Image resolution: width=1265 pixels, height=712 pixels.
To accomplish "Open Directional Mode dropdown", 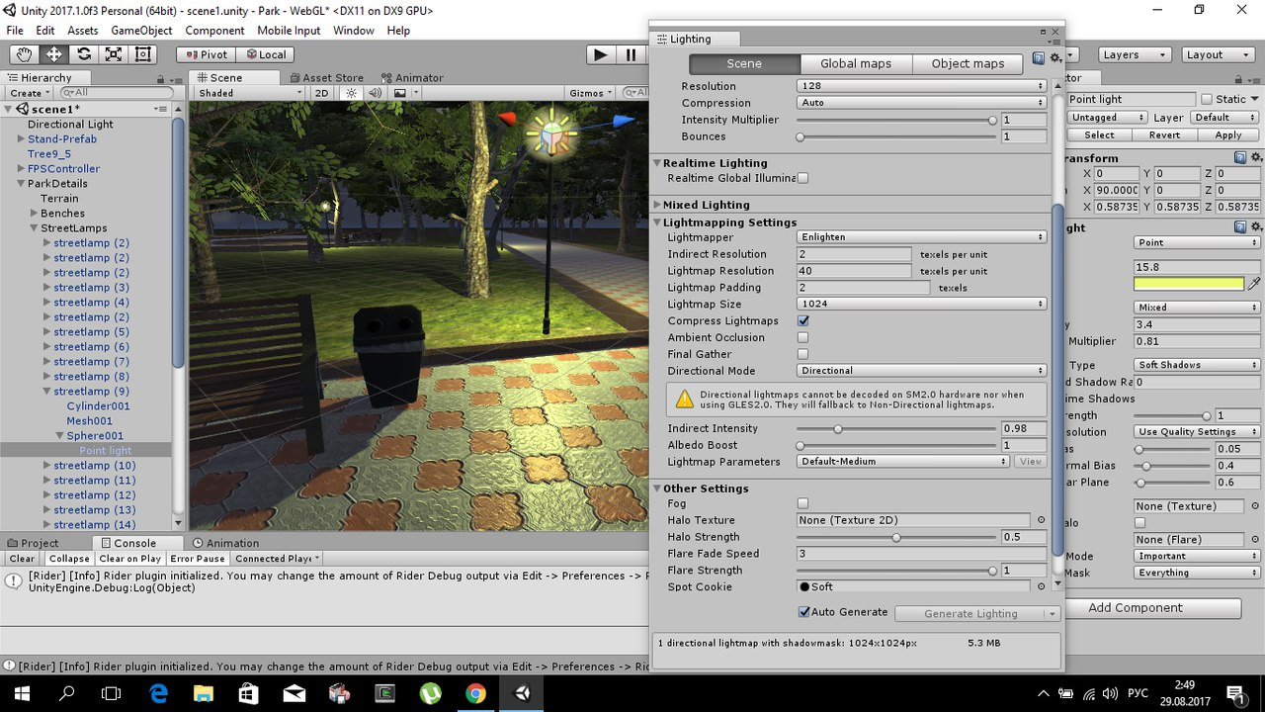I will [x=921, y=370].
